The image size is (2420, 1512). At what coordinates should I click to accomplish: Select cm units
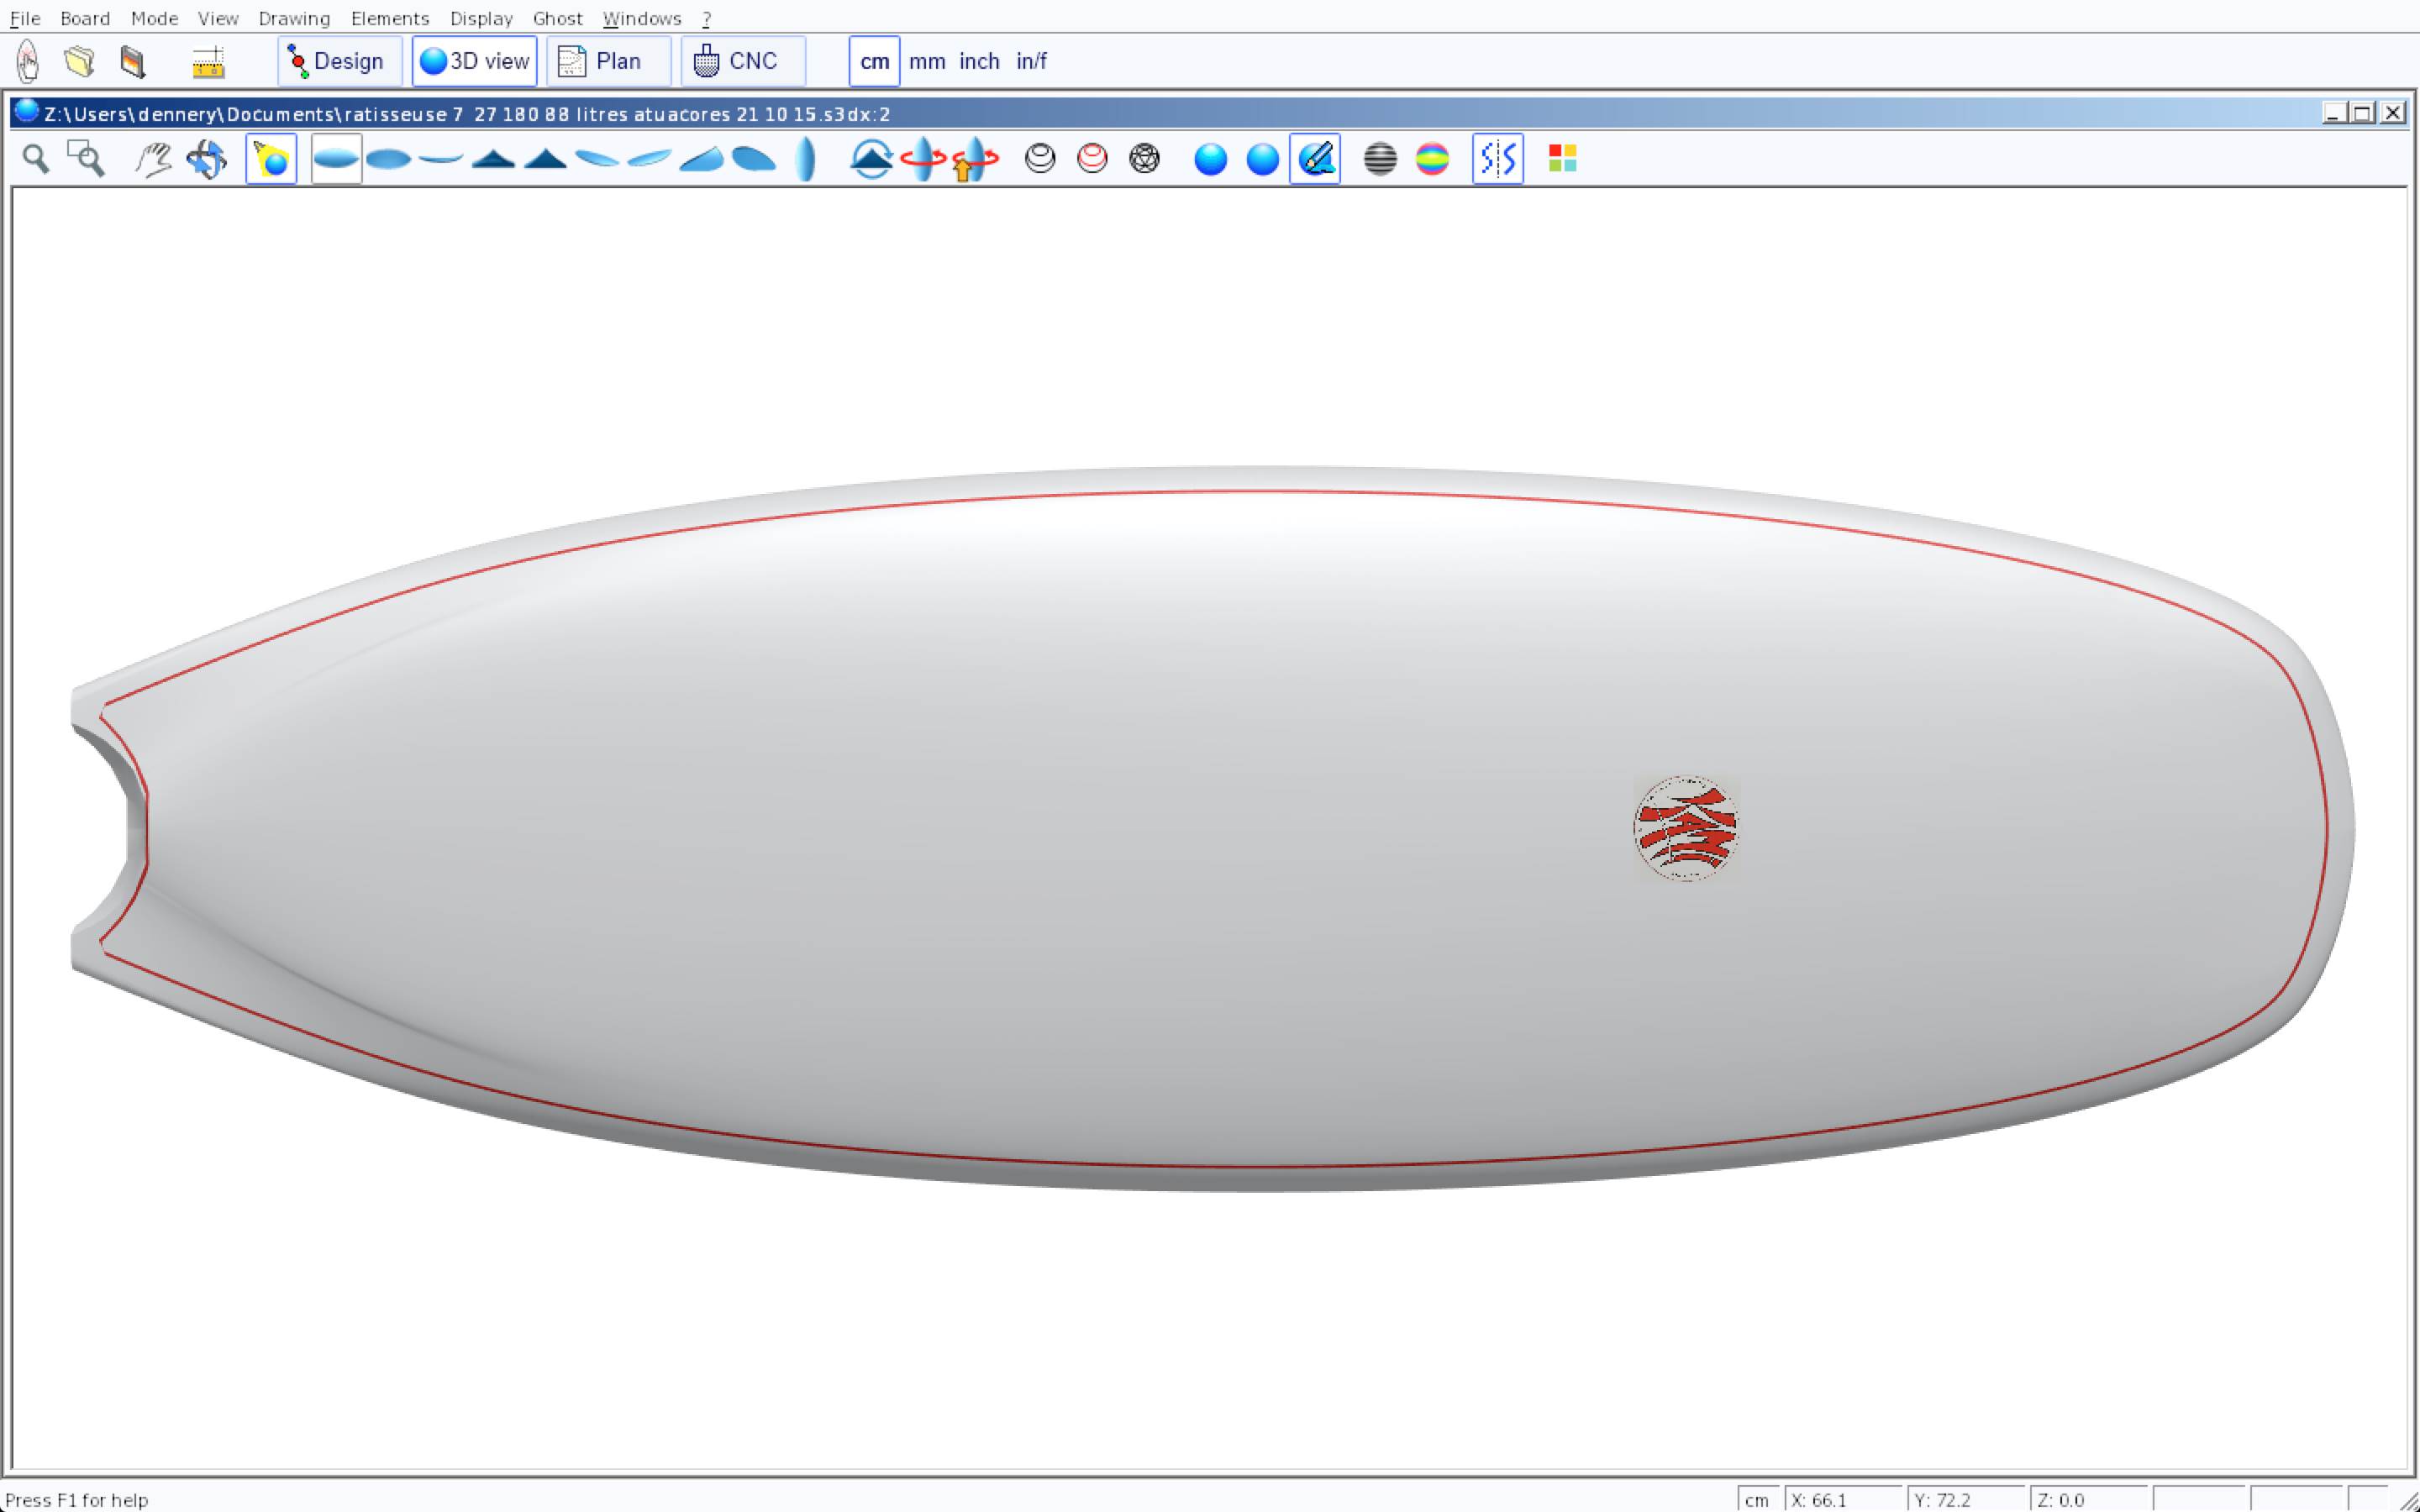click(x=874, y=62)
